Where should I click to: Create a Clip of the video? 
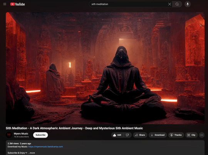[x=191, y=135]
